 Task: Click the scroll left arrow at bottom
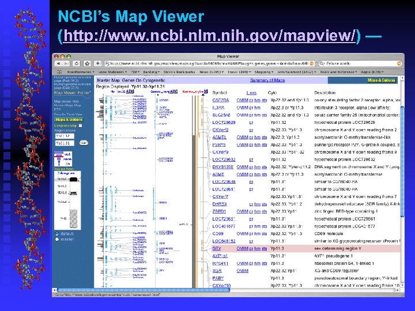point(55,290)
